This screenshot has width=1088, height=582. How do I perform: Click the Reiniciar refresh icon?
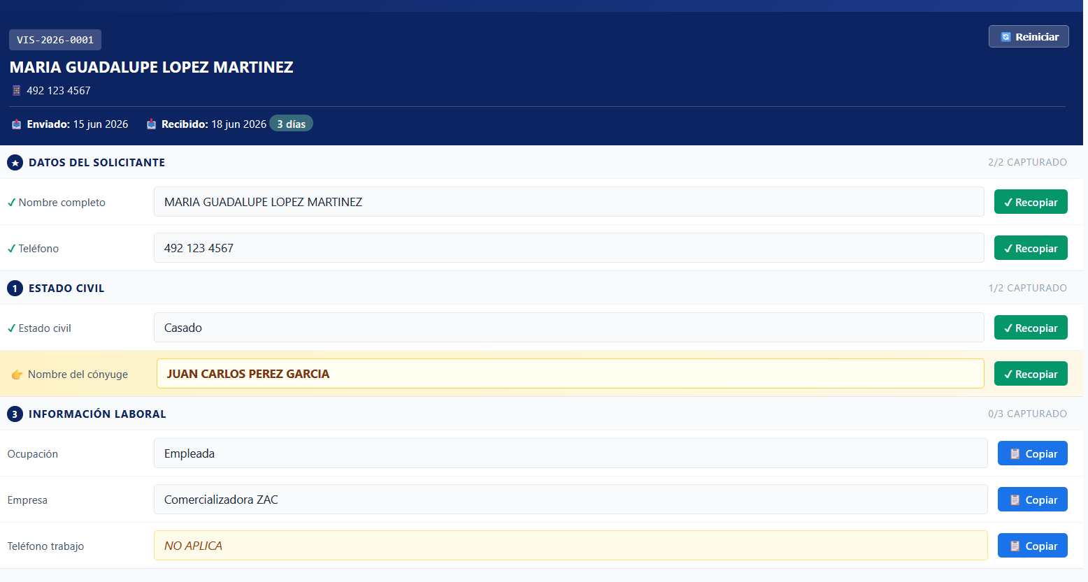(x=1005, y=37)
